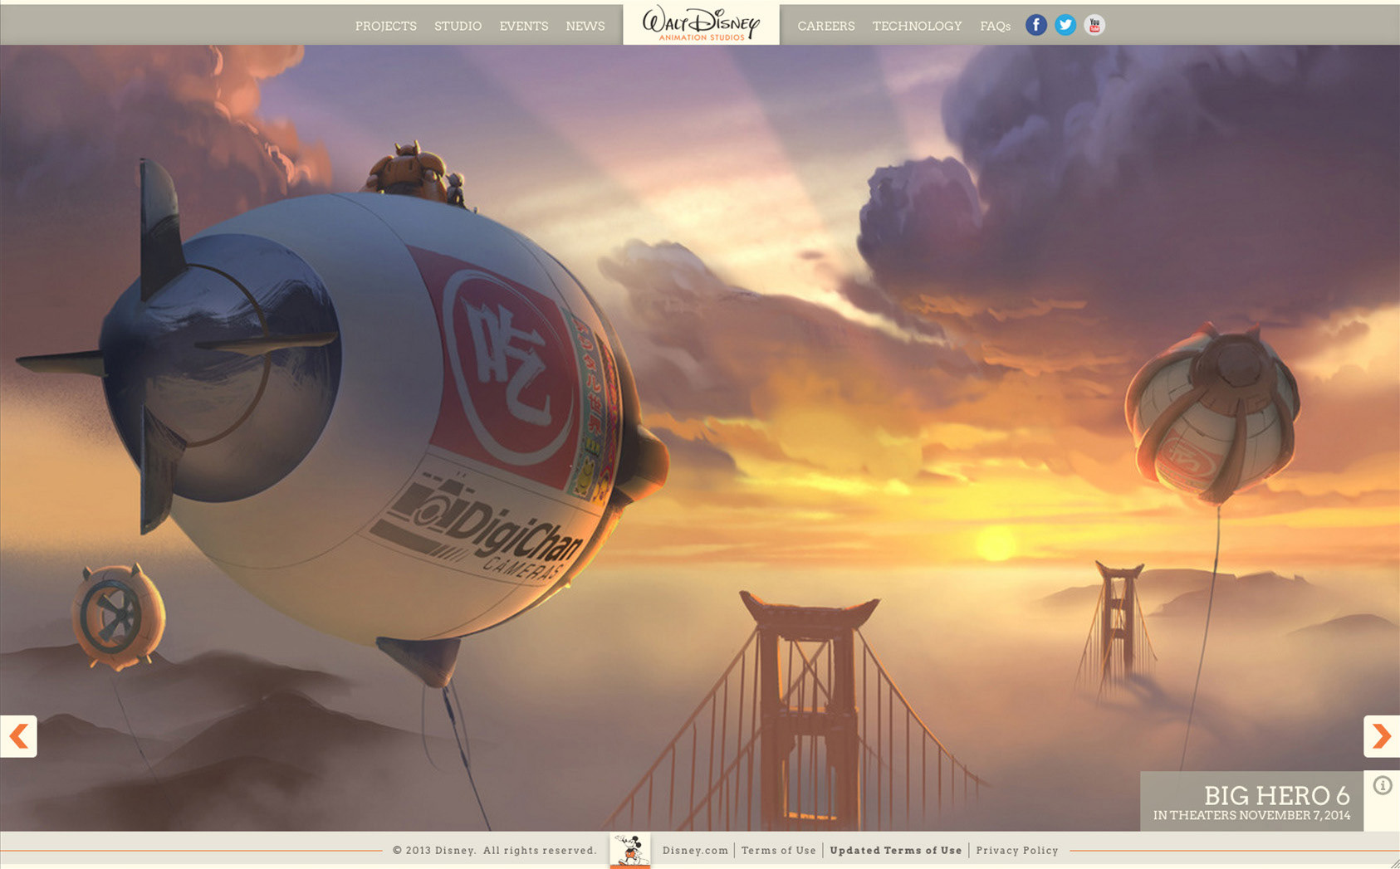Click the Mickey Mouse footer icon
Viewport: 1400px width, 869px height.
click(630, 851)
